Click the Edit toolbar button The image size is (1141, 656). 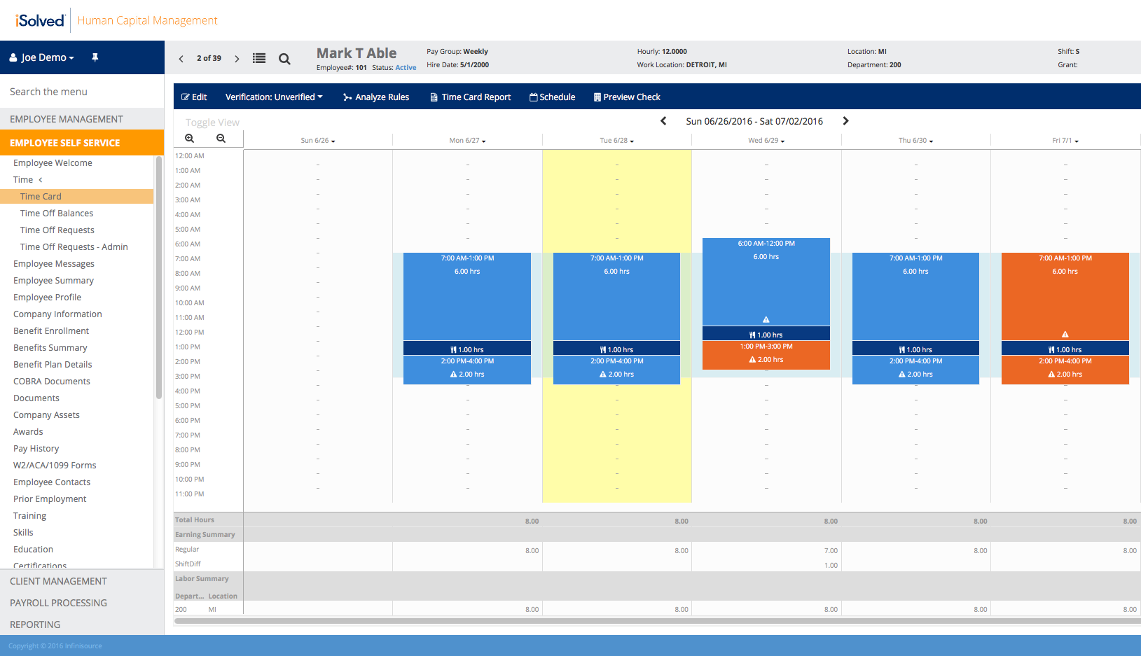tap(194, 97)
